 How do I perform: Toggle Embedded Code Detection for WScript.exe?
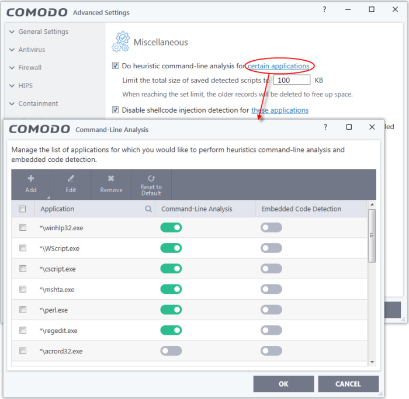coord(271,248)
